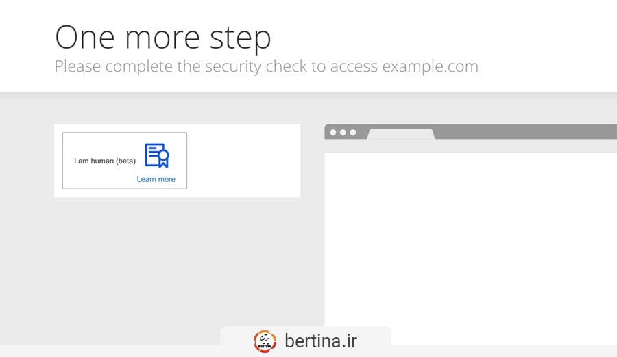Click the third dot in mock browser
Viewport: 617px width, 357px height.
[x=353, y=133]
